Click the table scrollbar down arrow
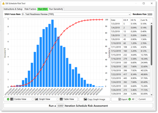The height and width of the screenshot is (113, 158). point(151,95)
